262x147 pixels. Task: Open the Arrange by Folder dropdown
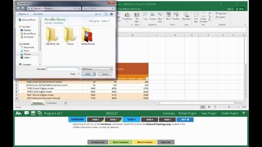coord(105,21)
